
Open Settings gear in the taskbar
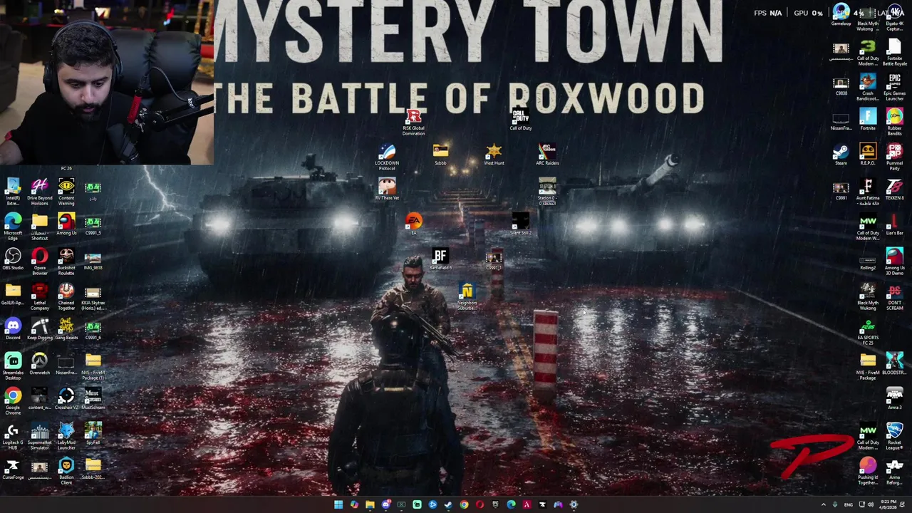(x=574, y=504)
